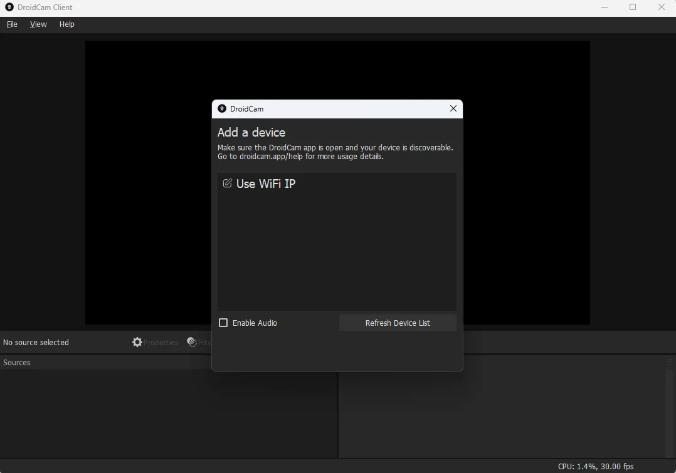Open the File menu

click(x=12, y=24)
